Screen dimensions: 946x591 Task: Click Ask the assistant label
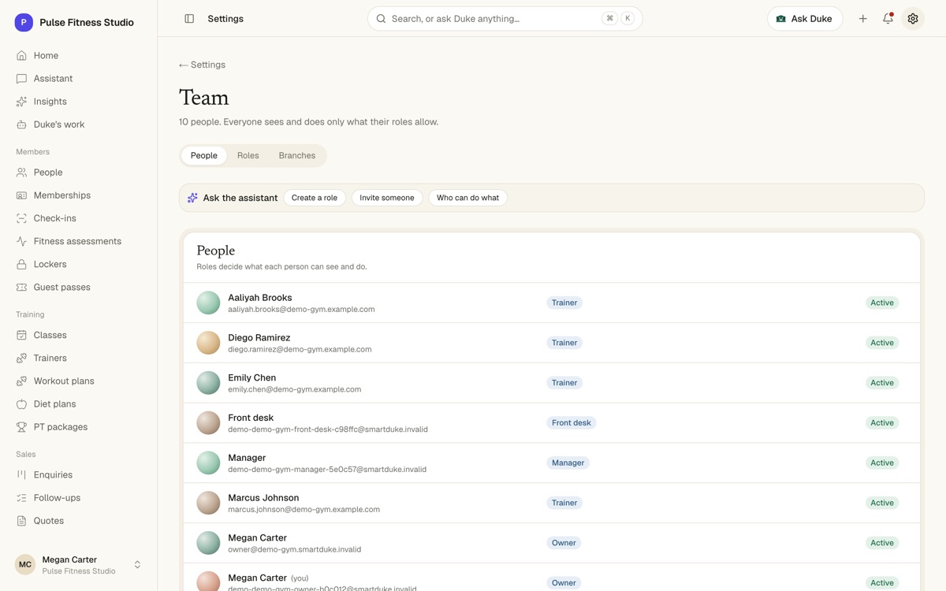pyautogui.click(x=240, y=199)
